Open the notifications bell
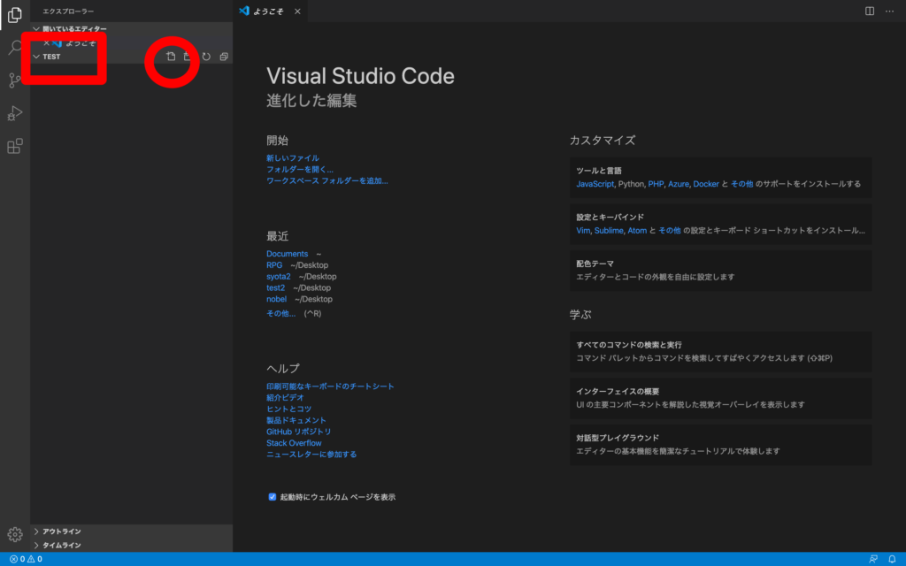This screenshot has width=906, height=566. pos(892,559)
